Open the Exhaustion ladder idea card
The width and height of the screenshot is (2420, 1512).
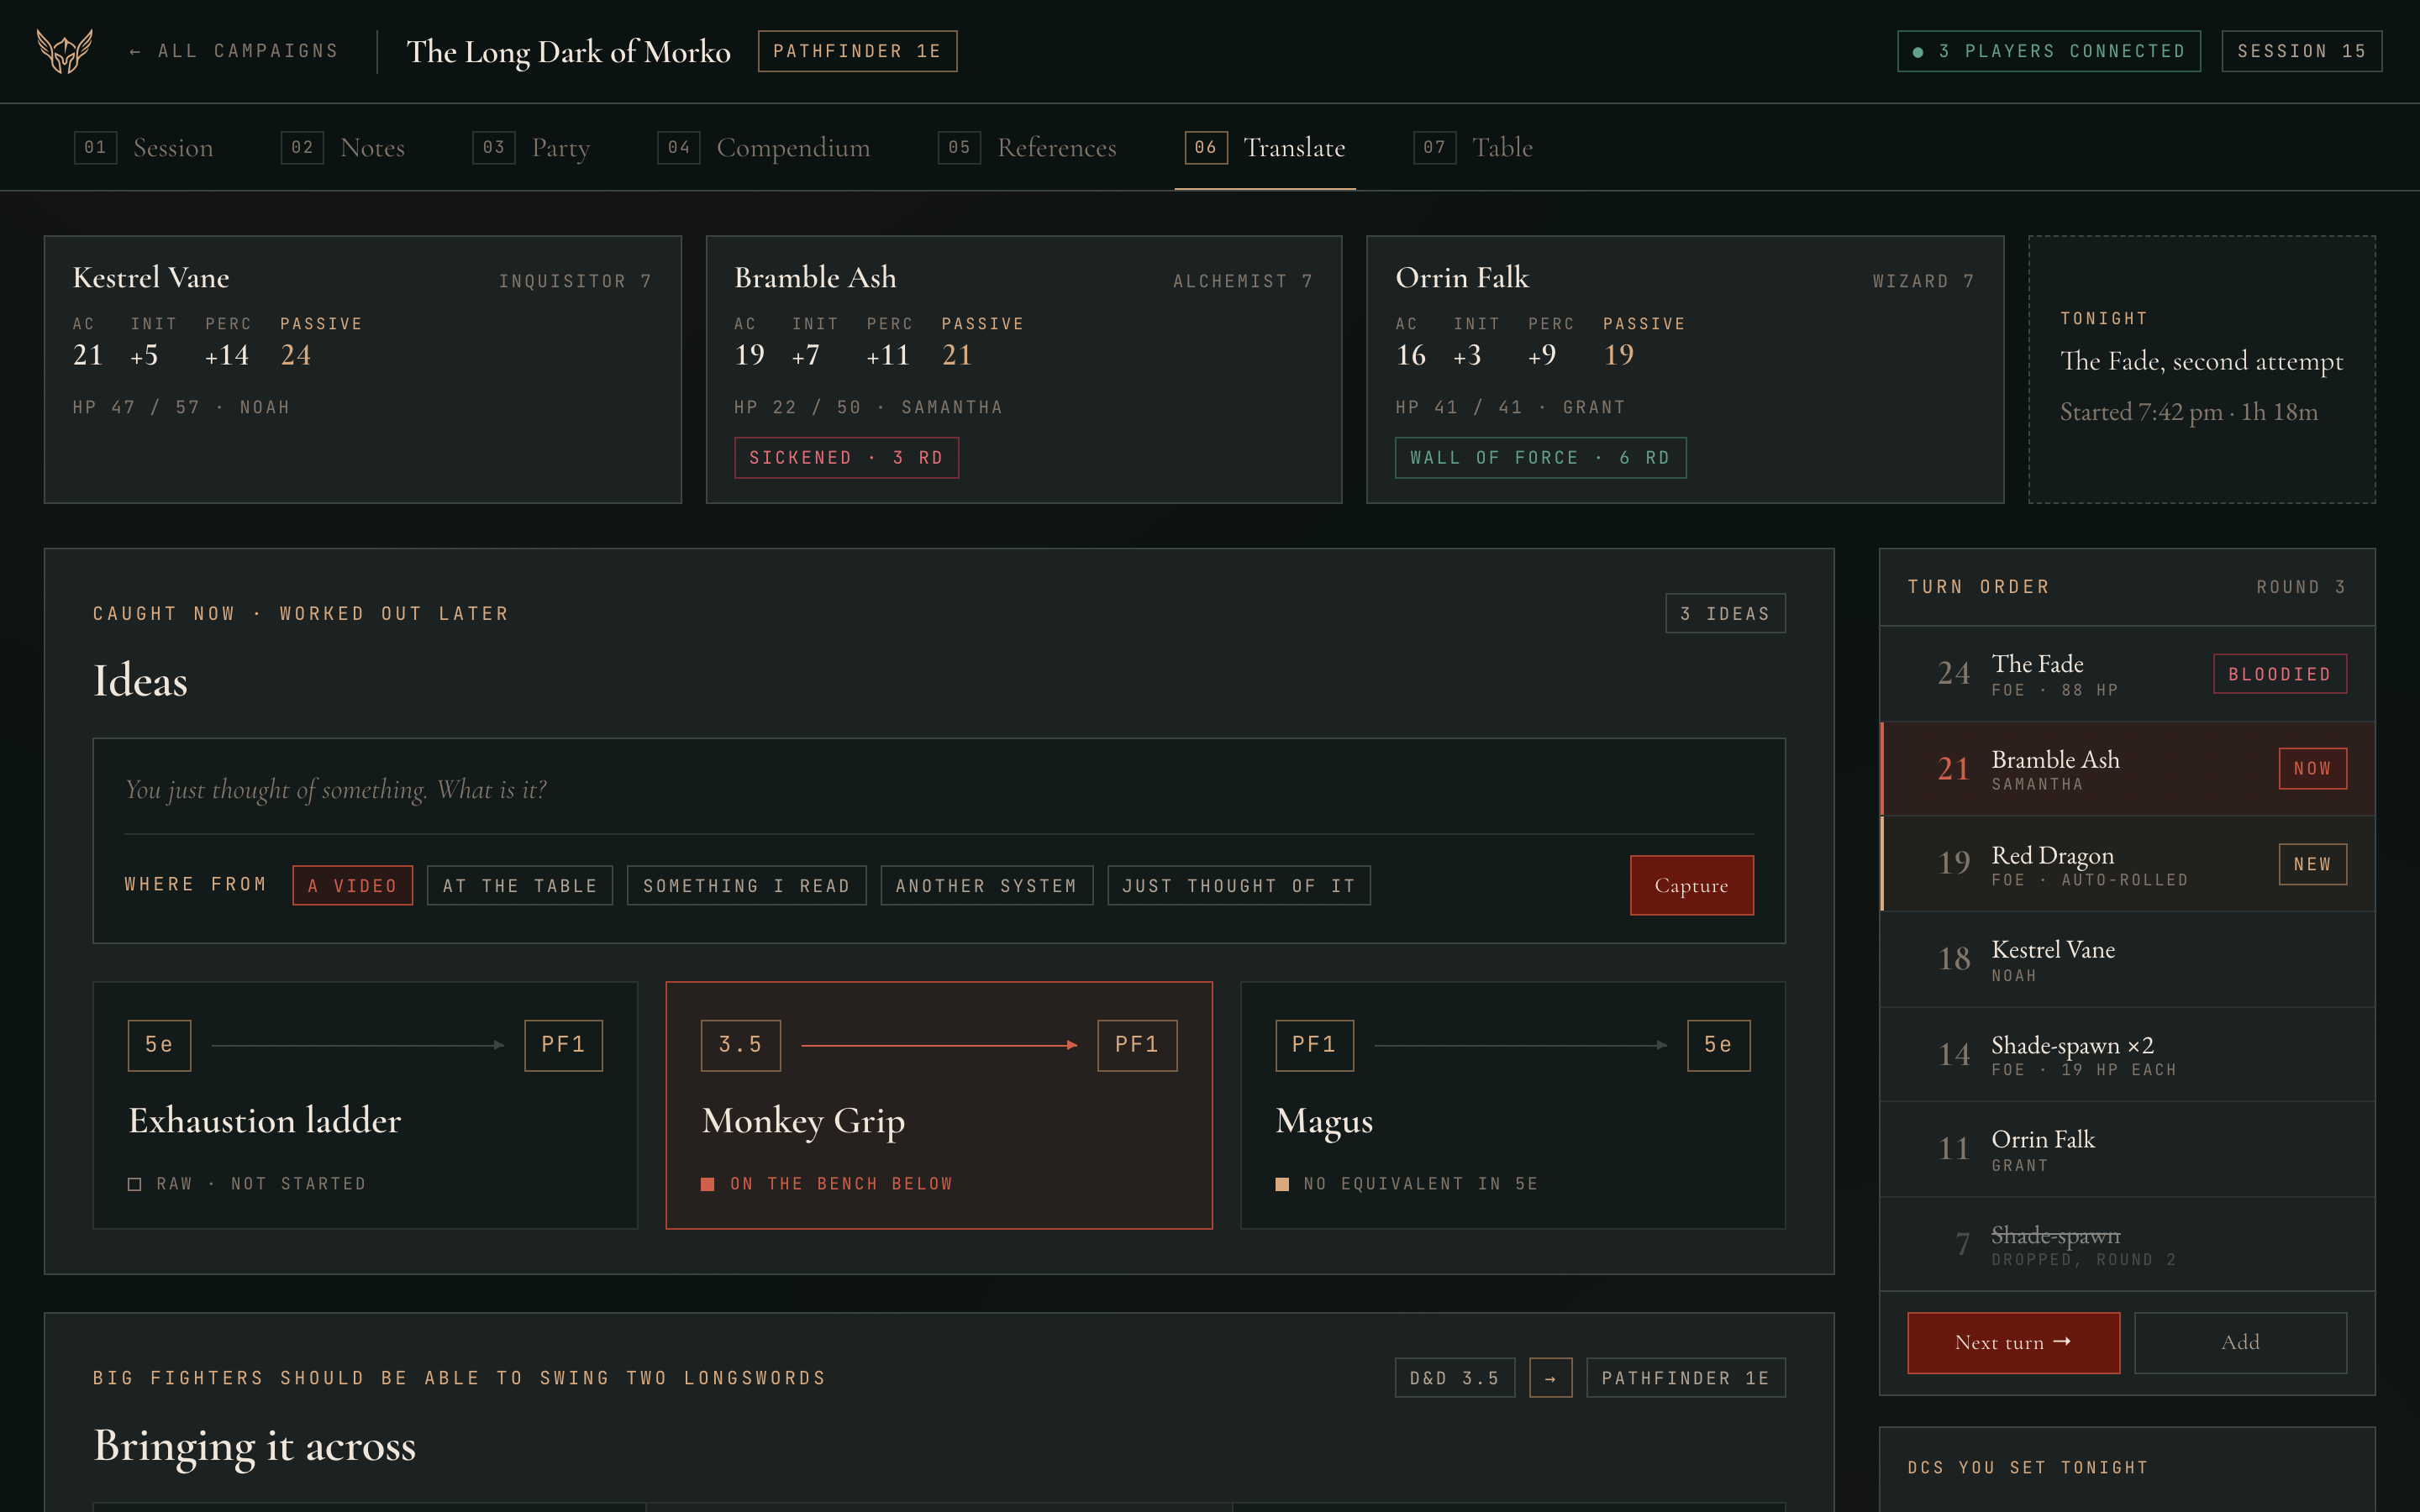[x=365, y=1105]
